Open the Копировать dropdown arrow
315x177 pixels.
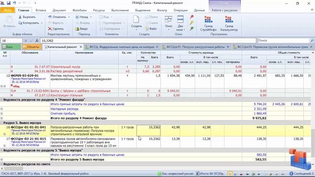point(42,23)
